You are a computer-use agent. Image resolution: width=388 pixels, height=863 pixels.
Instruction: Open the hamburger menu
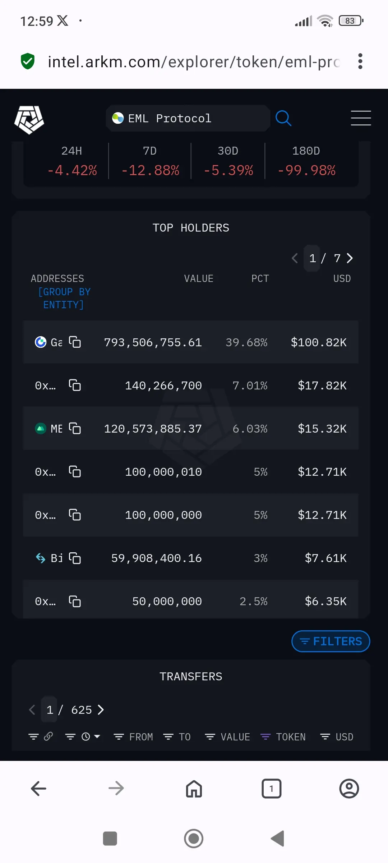(x=361, y=118)
